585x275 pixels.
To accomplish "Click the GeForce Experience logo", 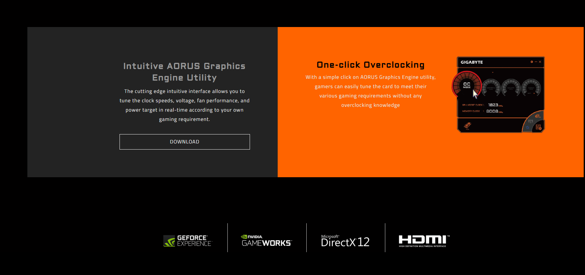I will coord(187,241).
